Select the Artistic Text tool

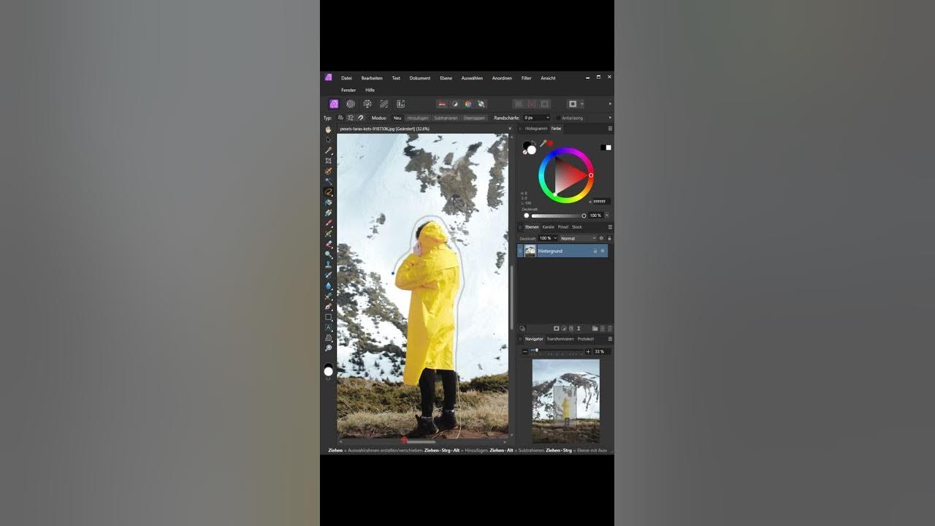point(328,327)
